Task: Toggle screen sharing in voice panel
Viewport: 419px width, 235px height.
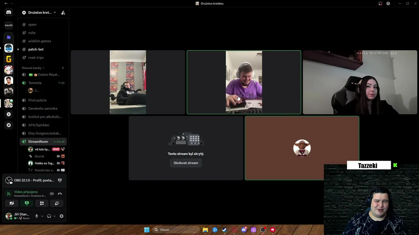Action: pyautogui.click(x=27, y=203)
